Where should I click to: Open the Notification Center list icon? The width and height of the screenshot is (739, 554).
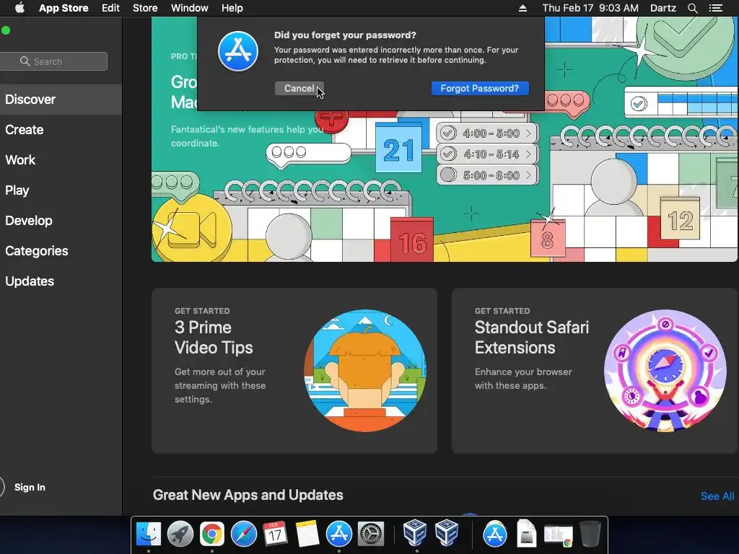[716, 8]
